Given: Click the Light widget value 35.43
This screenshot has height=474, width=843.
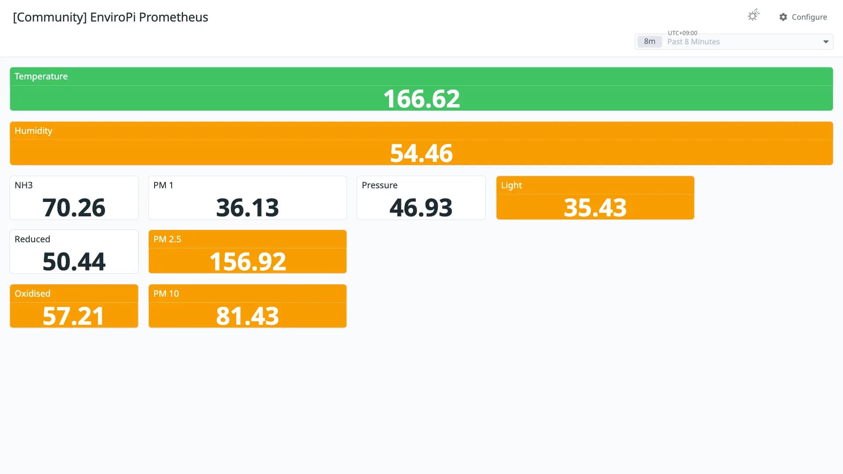Looking at the screenshot, I should pos(595,207).
